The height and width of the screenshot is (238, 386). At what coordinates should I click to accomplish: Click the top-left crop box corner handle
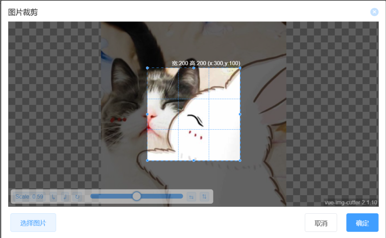(147, 68)
